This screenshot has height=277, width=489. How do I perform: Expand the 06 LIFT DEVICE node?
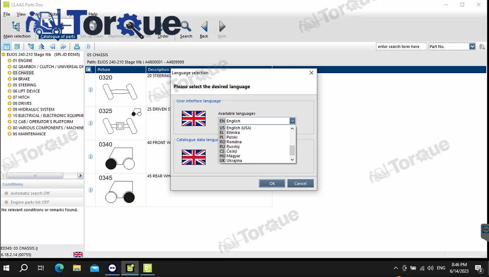(10, 91)
